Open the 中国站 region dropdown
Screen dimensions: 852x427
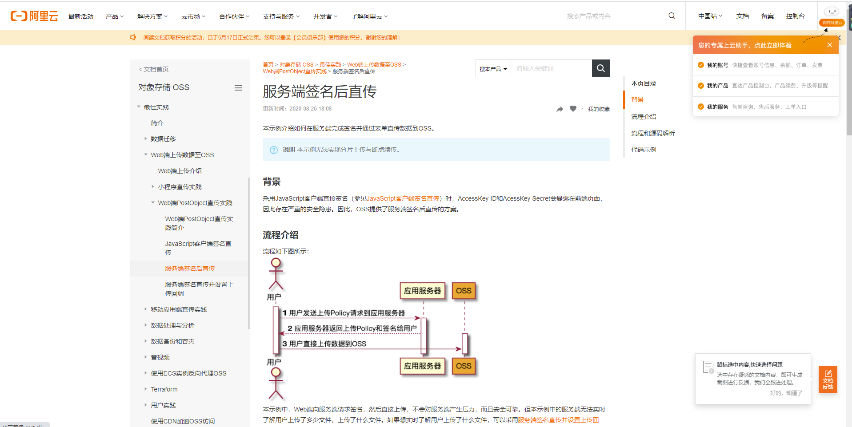coord(710,16)
